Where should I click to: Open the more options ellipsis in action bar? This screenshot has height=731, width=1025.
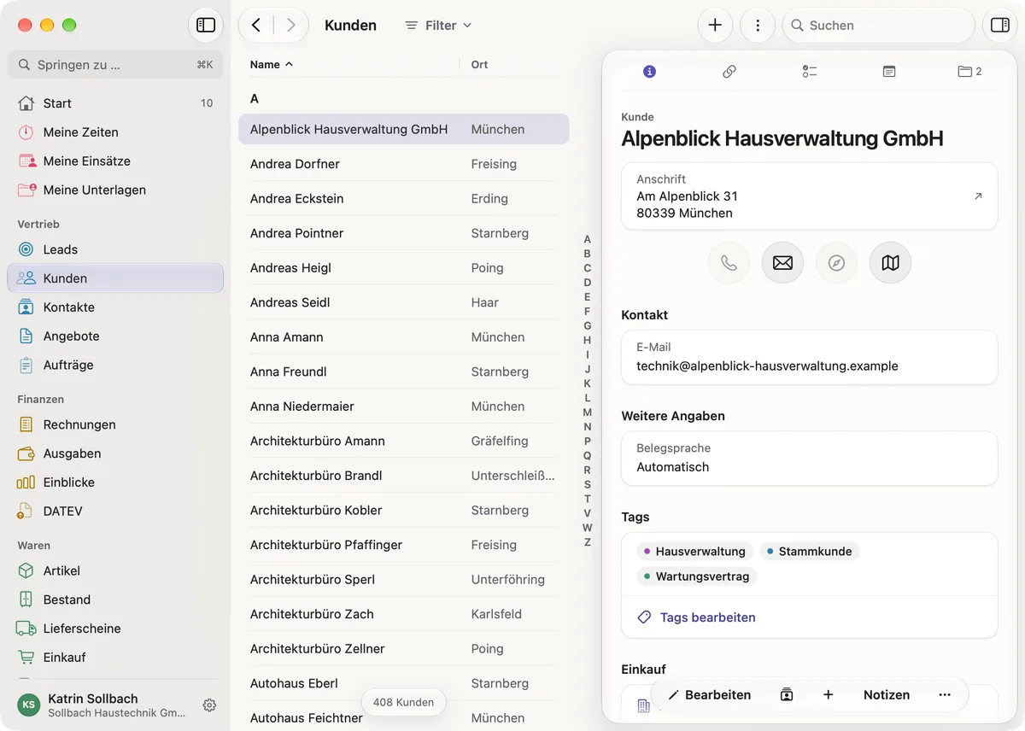[944, 695]
